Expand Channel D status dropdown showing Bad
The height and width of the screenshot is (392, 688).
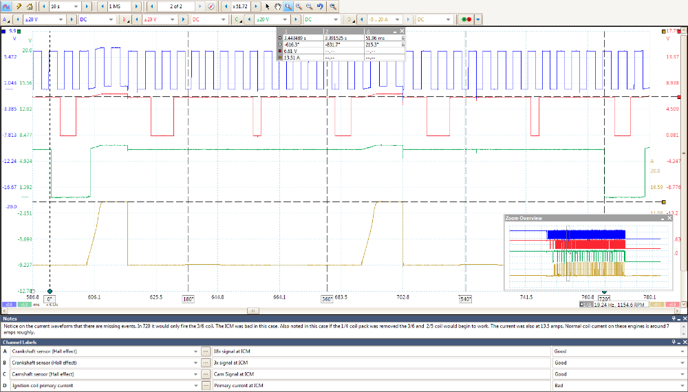click(681, 386)
